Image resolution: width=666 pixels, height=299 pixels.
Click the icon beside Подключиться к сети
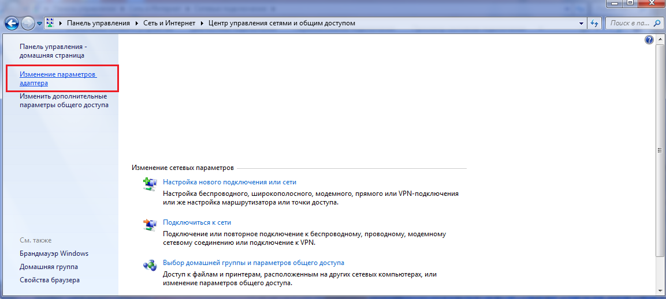150,225
